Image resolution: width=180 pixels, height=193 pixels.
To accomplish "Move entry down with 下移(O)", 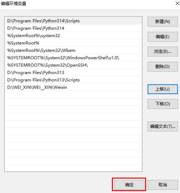I will click(162, 104).
